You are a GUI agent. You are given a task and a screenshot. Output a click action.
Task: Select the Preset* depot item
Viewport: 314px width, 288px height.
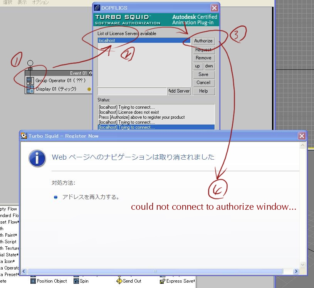tap(9, 275)
